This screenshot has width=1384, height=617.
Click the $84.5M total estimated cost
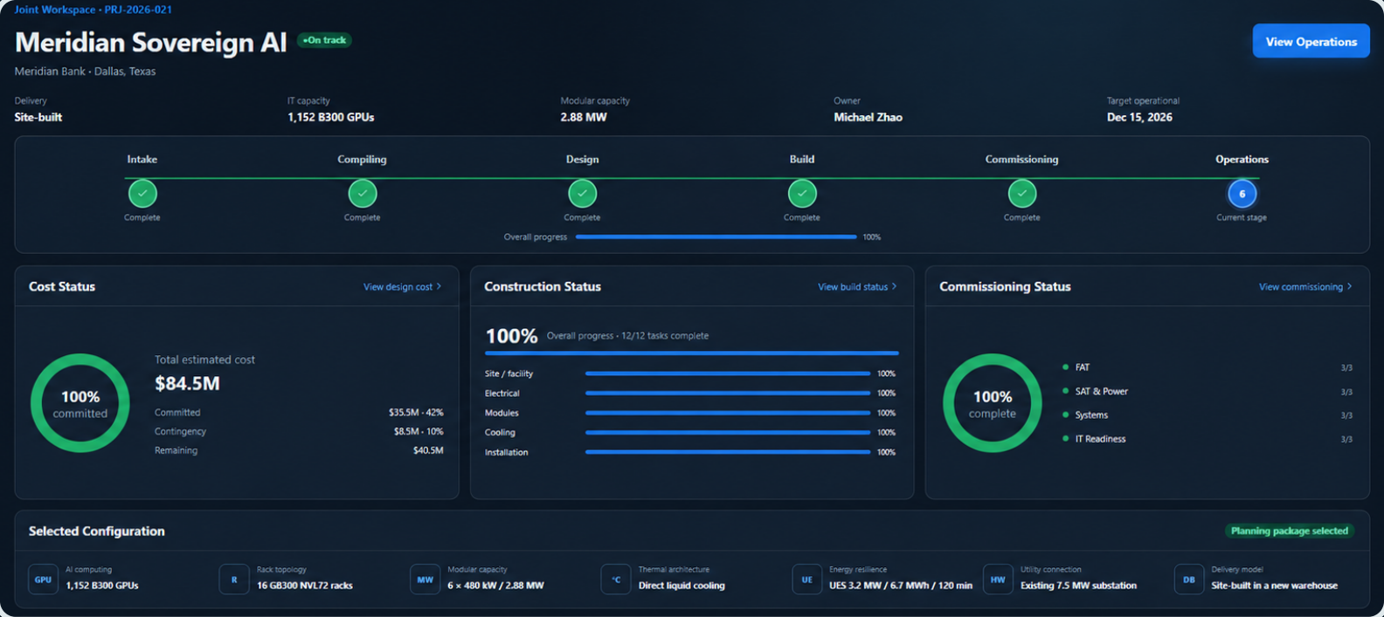[x=187, y=383]
